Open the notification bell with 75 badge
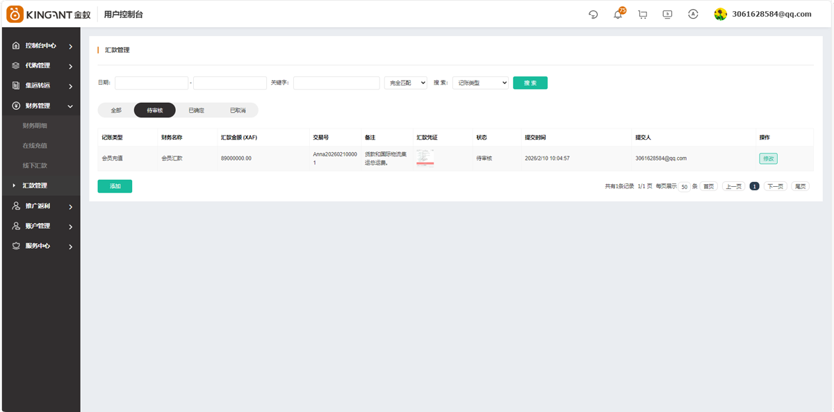 tap(617, 14)
